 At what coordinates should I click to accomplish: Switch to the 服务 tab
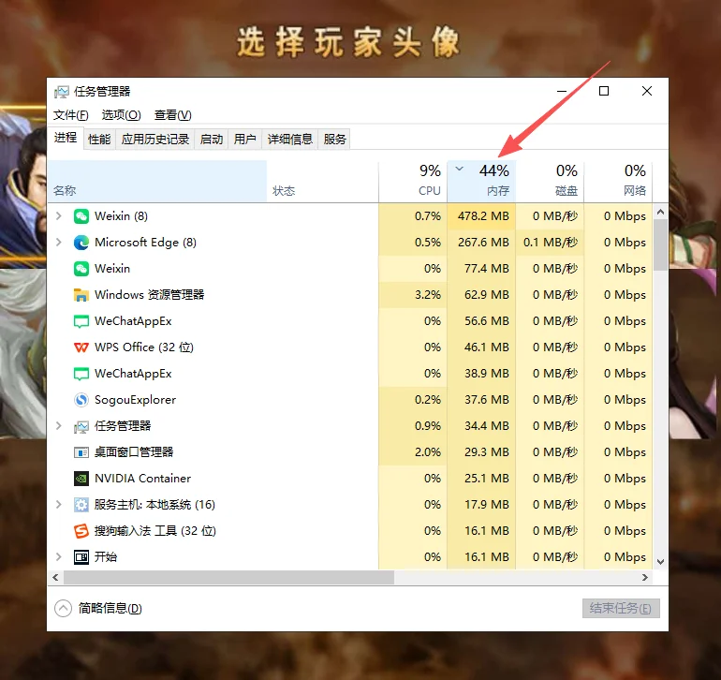coord(334,139)
